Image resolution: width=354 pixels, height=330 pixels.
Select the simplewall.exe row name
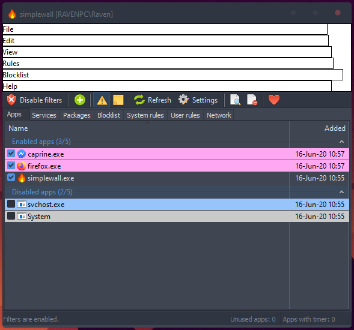pos(51,178)
